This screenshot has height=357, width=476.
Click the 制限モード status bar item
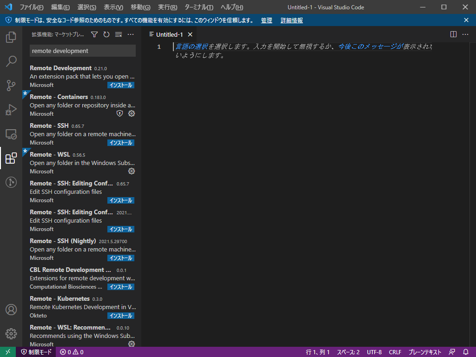coord(36,352)
